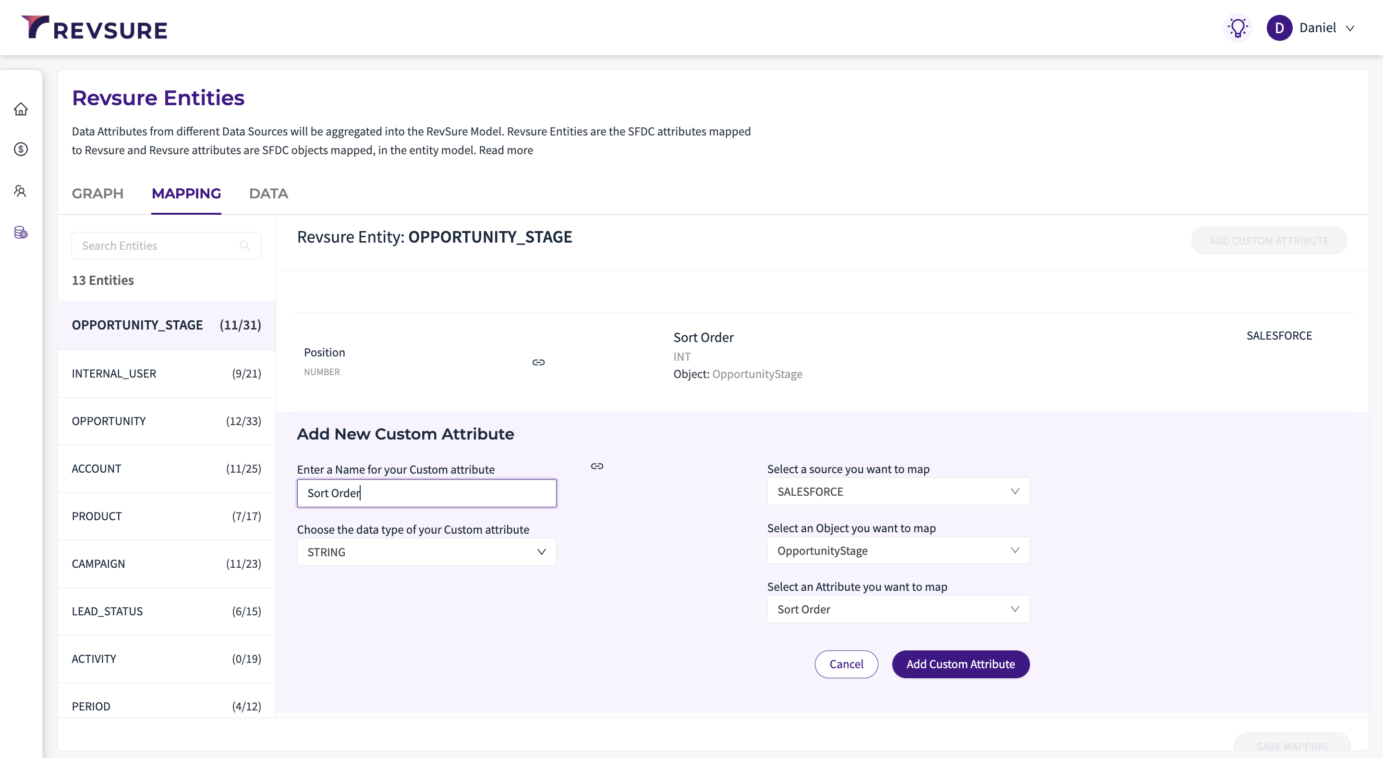
Task: Open the data settings sidebar icon
Action: click(x=21, y=232)
